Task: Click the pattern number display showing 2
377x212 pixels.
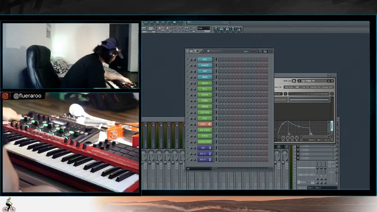Action: pos(151,28)
